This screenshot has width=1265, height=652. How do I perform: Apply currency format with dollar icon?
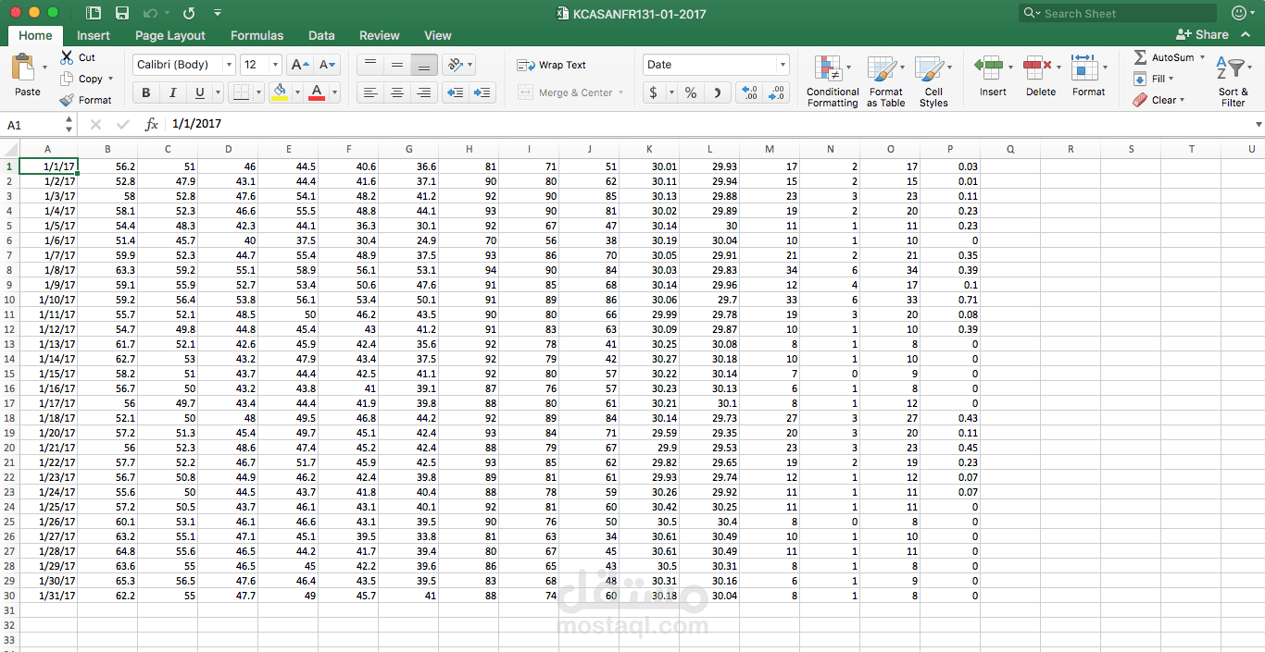(654, 92)
